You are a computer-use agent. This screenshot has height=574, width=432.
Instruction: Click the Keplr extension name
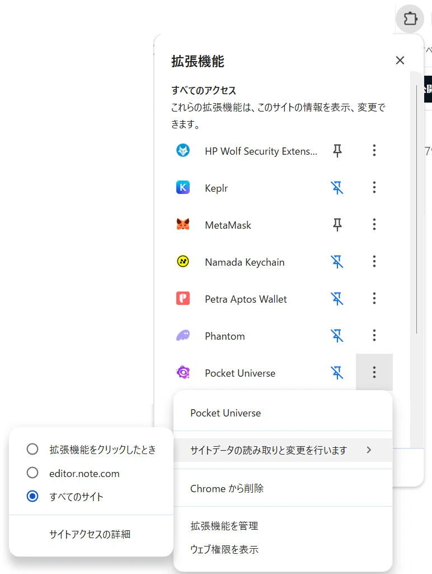pos(217,188)
